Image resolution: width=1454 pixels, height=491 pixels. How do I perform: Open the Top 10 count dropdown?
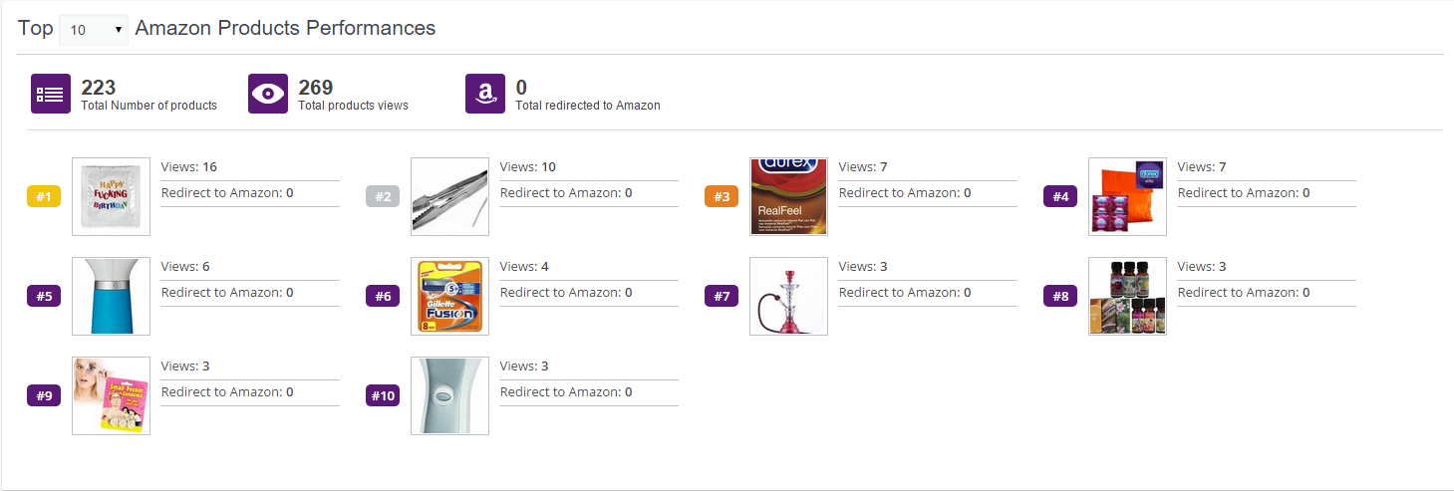[x=94, y=30]
